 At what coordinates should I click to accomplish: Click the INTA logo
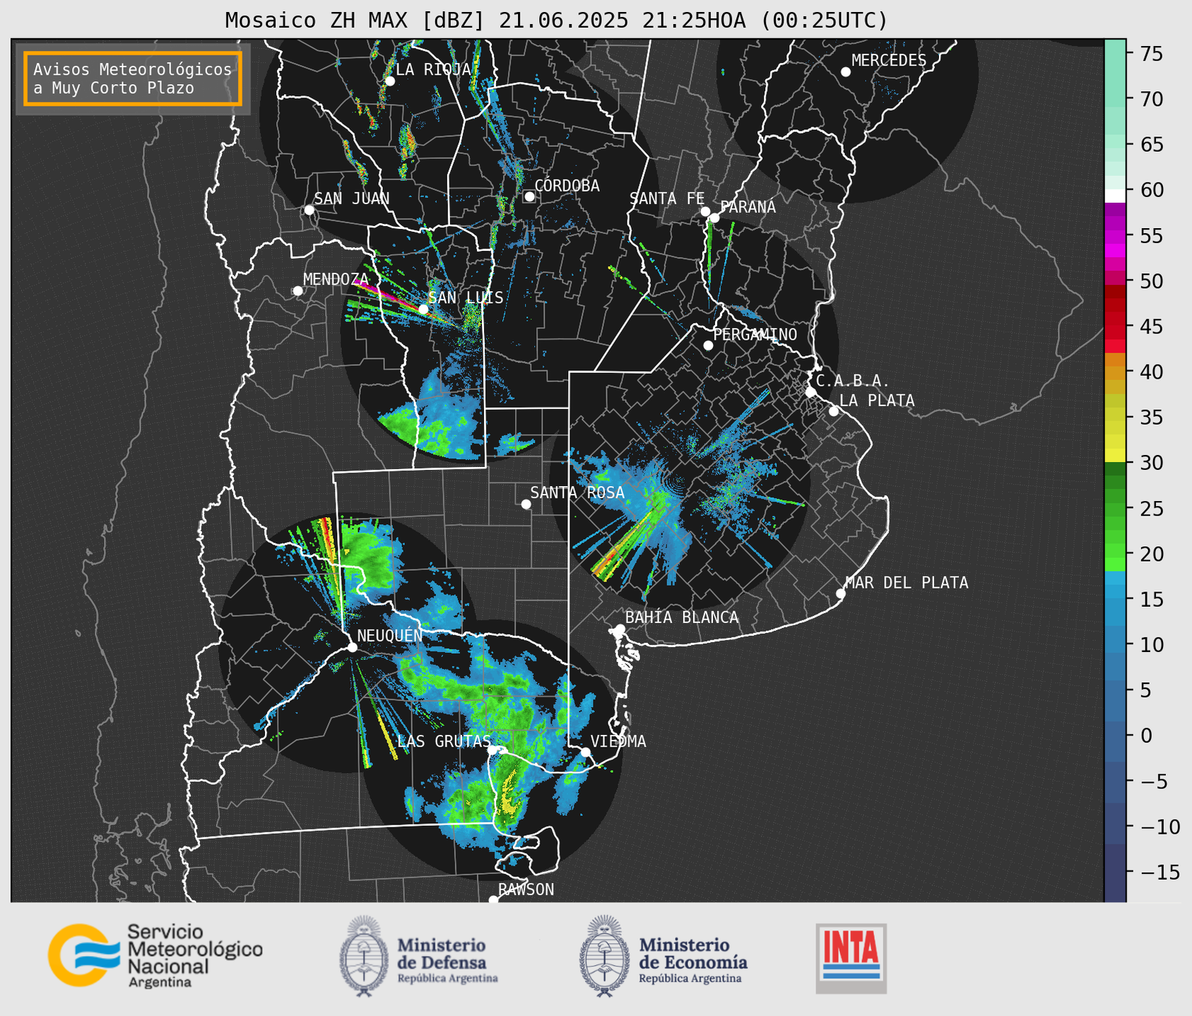click(851, 958)
